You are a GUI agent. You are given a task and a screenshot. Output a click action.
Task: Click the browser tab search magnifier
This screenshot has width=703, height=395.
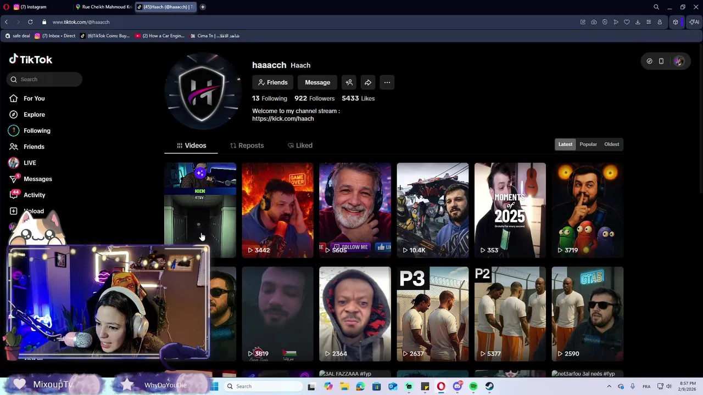[x=656, y=7]
